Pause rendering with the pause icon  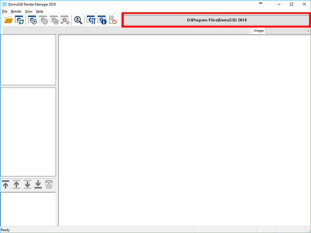tap(43, 20)
